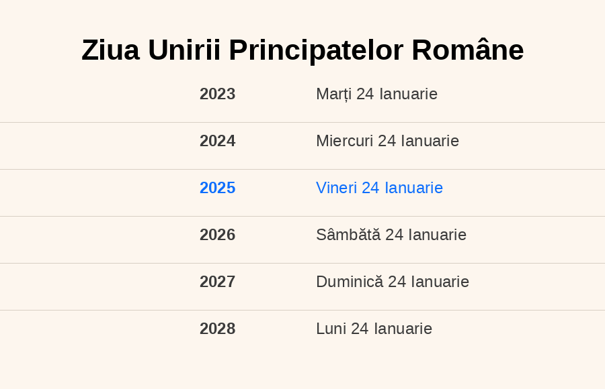Image resolution: width=605 pixels, height=389 pixels.
Task: Click the Miercuri 24 Ianuarie date
Action: tap(387, 141)
